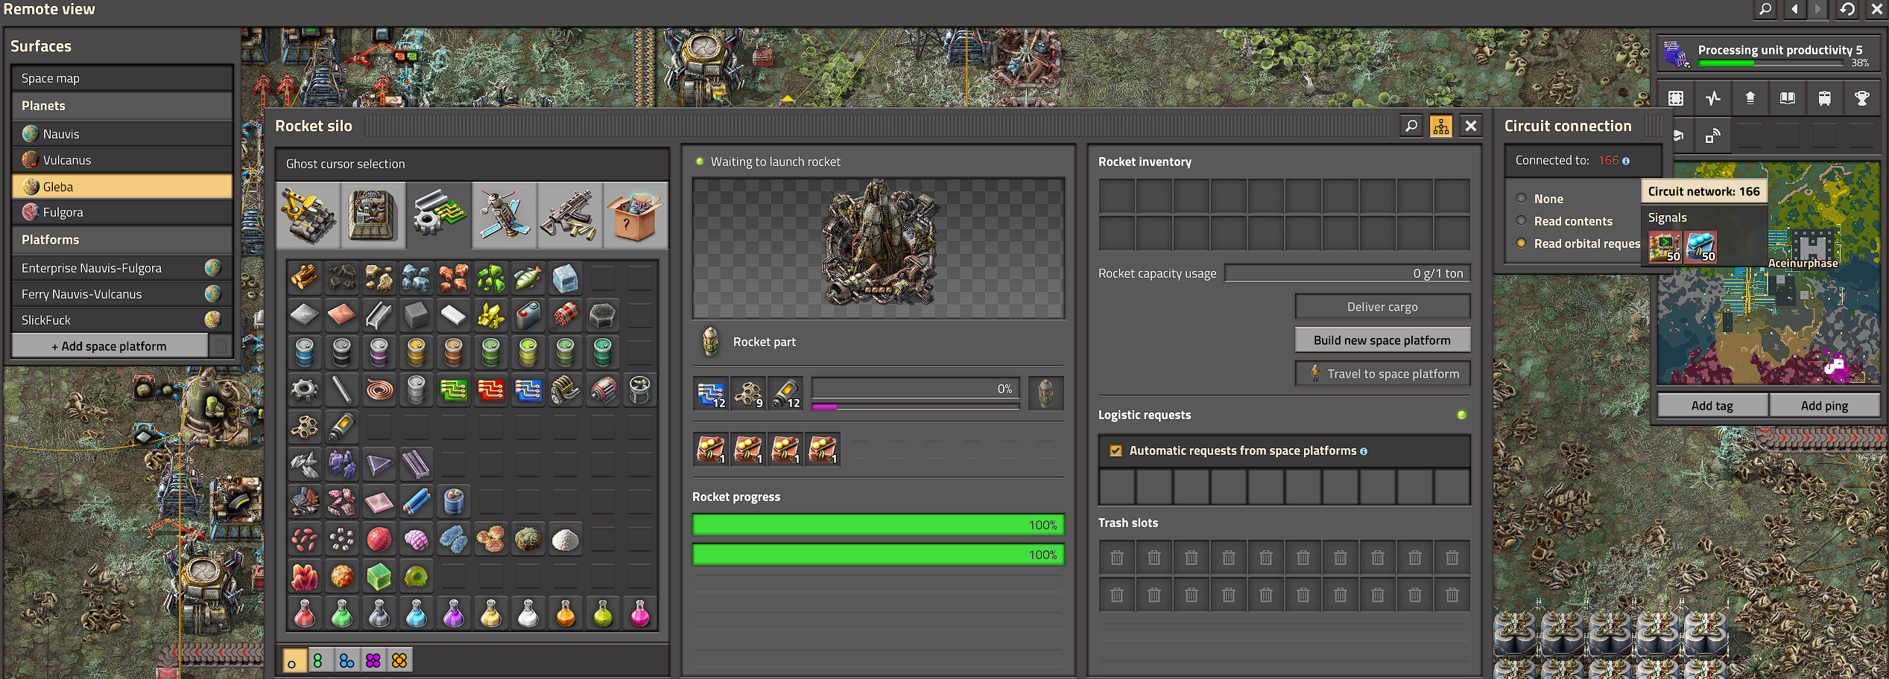Pick the red advanced circuit item
Image resolution: width=1889 pixels, height=679 pixels.
pos(491,390)
